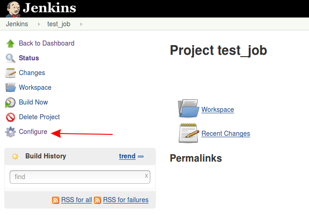Click the blue folder Workspace sidebar icon

point(11,87)
